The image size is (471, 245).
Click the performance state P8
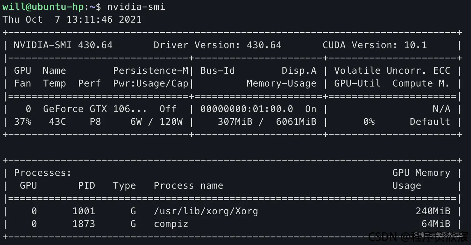(95, 121)
